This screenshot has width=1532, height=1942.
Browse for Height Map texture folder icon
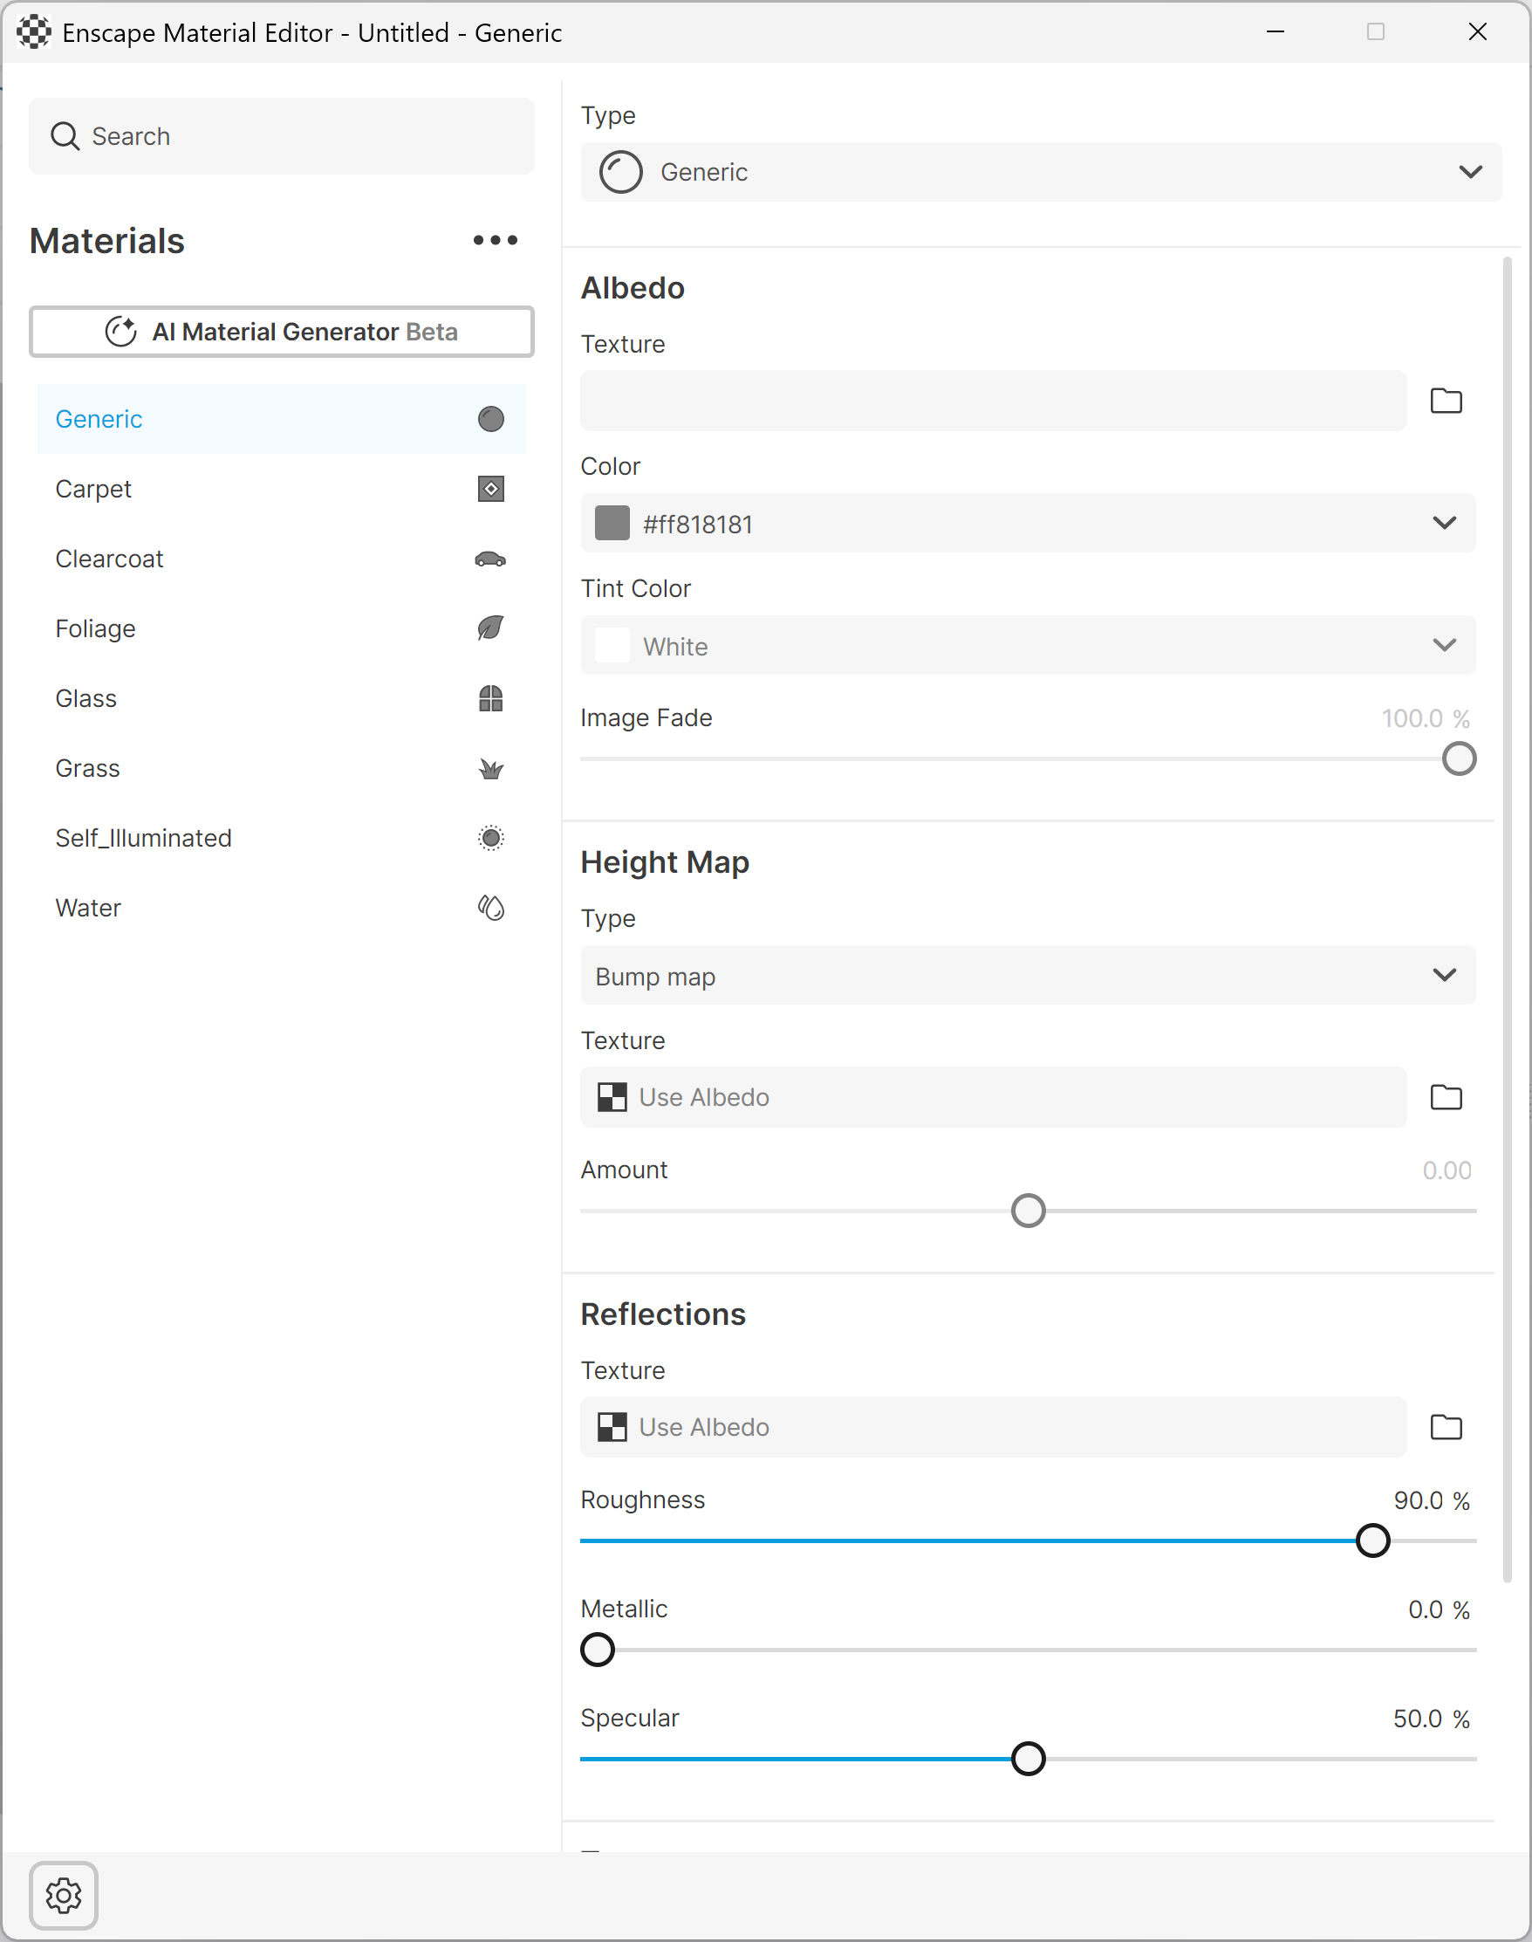pos(1446,1097)
